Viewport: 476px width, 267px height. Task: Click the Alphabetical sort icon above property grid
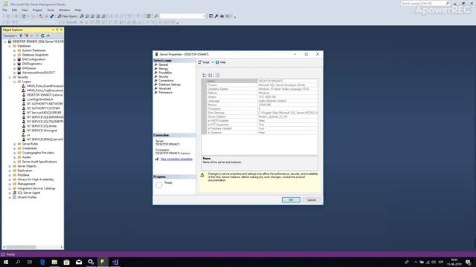tap(210, 76)
